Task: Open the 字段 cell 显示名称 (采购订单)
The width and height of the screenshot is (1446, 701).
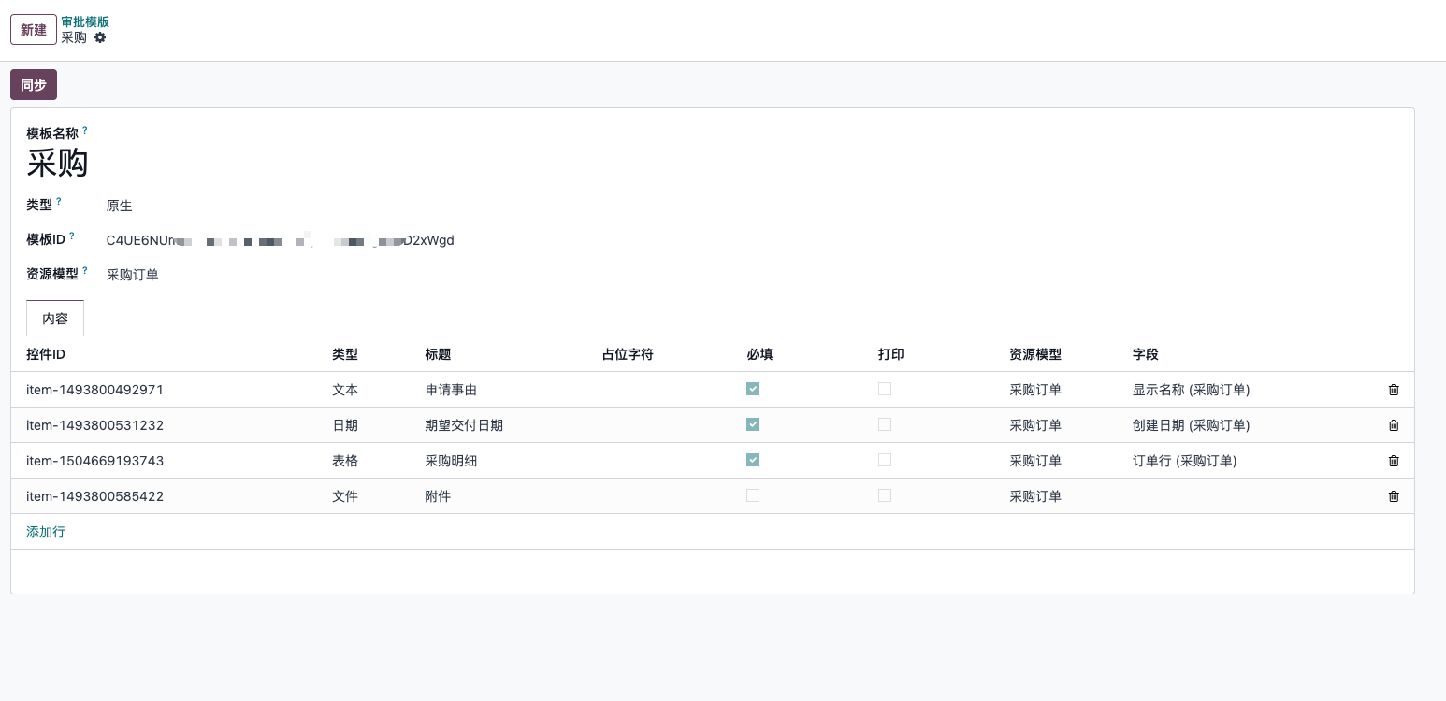Action: [1191, 390]
